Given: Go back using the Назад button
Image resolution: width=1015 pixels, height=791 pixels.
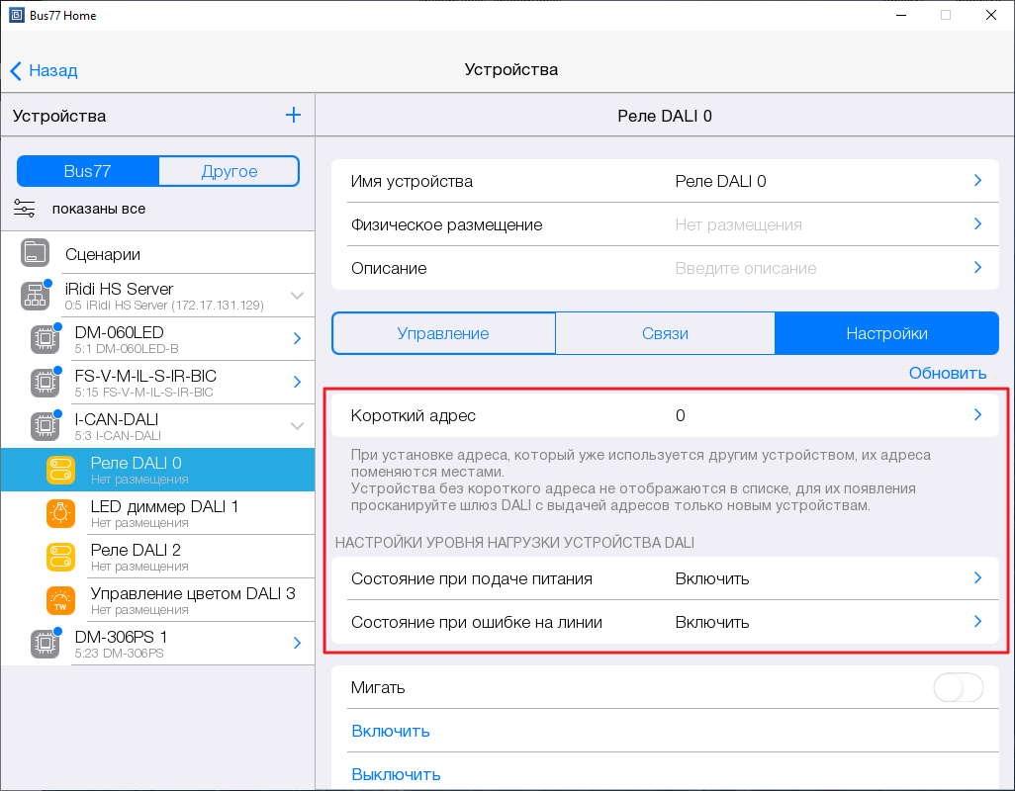Looking at the screenshot, I should click(44, 70).
